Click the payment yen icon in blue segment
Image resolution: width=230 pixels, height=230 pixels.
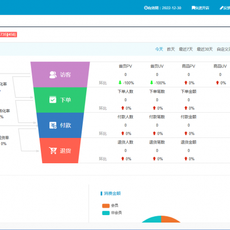(x=53, y=125)
